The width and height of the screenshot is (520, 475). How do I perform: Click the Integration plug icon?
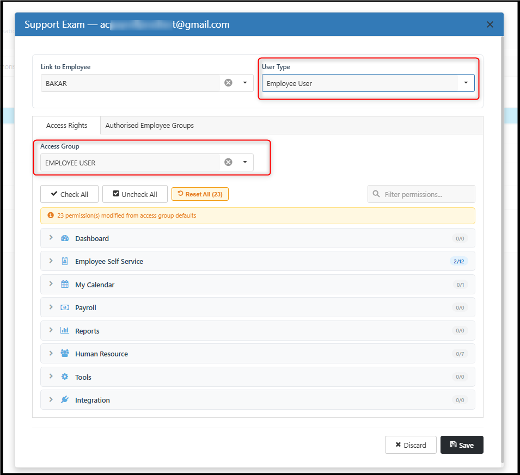point(65,400)
